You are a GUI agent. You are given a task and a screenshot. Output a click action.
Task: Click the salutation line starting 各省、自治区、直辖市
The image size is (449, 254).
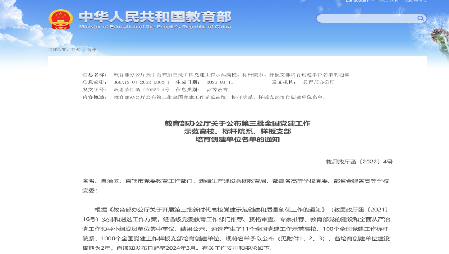click(236, 181)
